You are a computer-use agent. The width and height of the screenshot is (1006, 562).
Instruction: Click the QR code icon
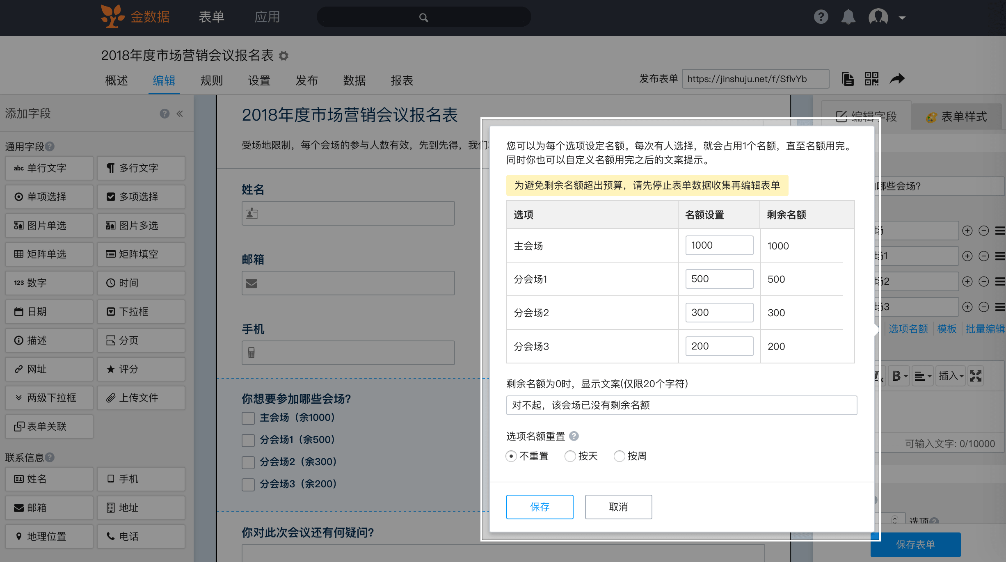[871, 78]
